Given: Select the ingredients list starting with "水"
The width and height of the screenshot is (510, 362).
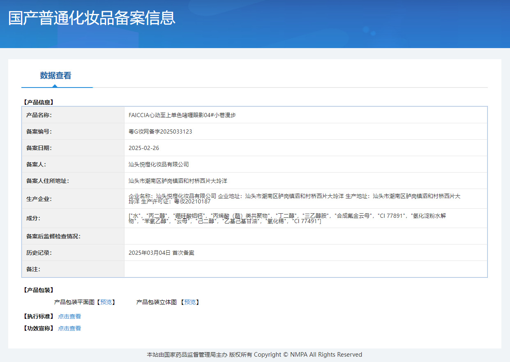Looking at the screenshot, I should click(x=287, y=218).
